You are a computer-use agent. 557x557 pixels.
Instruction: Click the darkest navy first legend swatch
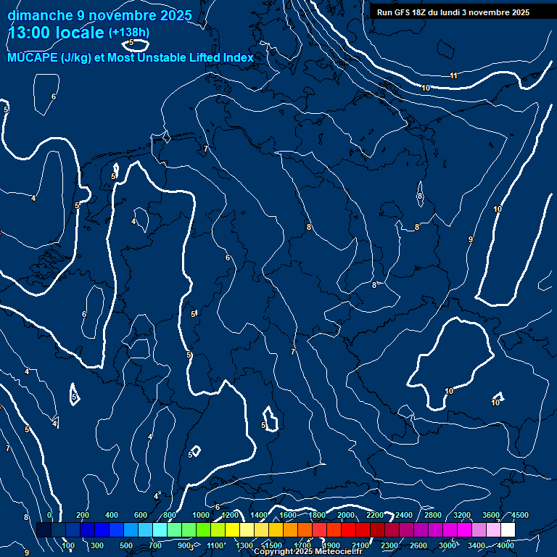44,529
